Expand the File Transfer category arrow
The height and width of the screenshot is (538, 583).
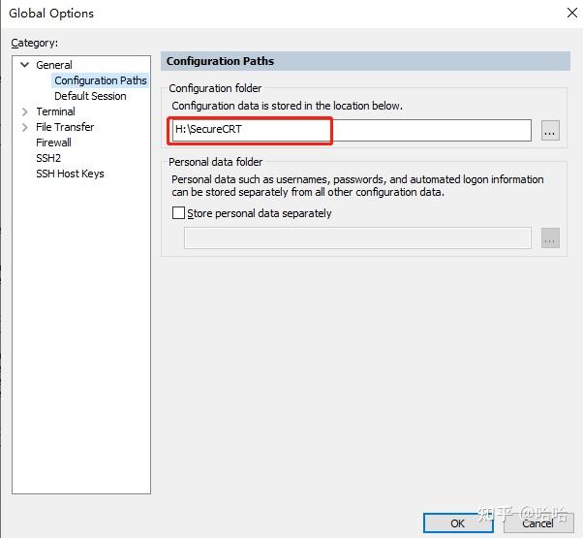(25, 127)
